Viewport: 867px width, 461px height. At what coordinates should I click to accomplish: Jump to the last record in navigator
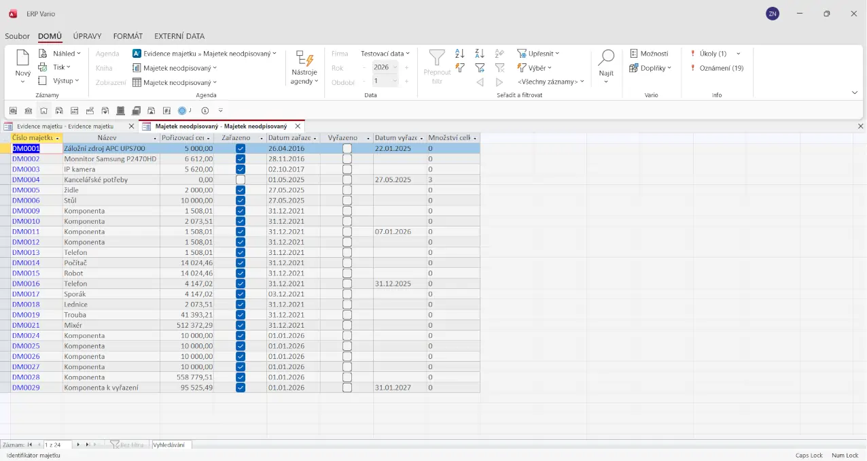(x=88, y=445)
